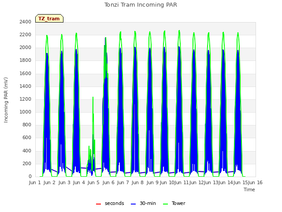Click the Jun 12 x-axis label
The width and height of the screenshot is (282, 212).
(x=197, y=182)
